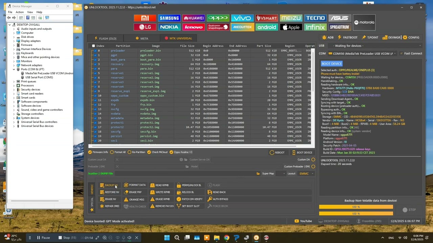Image resolution: width=433 pixels, height=243 pixels.
Task: Select the MediaTek chipset icon
Action: [242, 27]
